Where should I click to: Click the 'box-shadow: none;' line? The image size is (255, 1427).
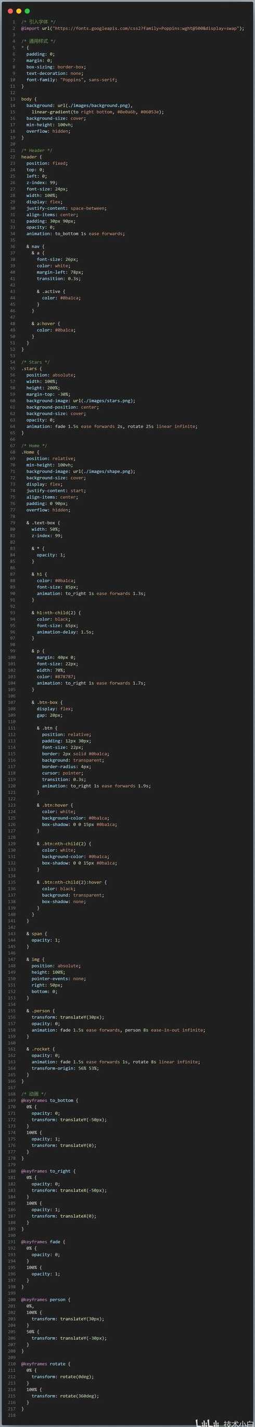coord(64,901)
